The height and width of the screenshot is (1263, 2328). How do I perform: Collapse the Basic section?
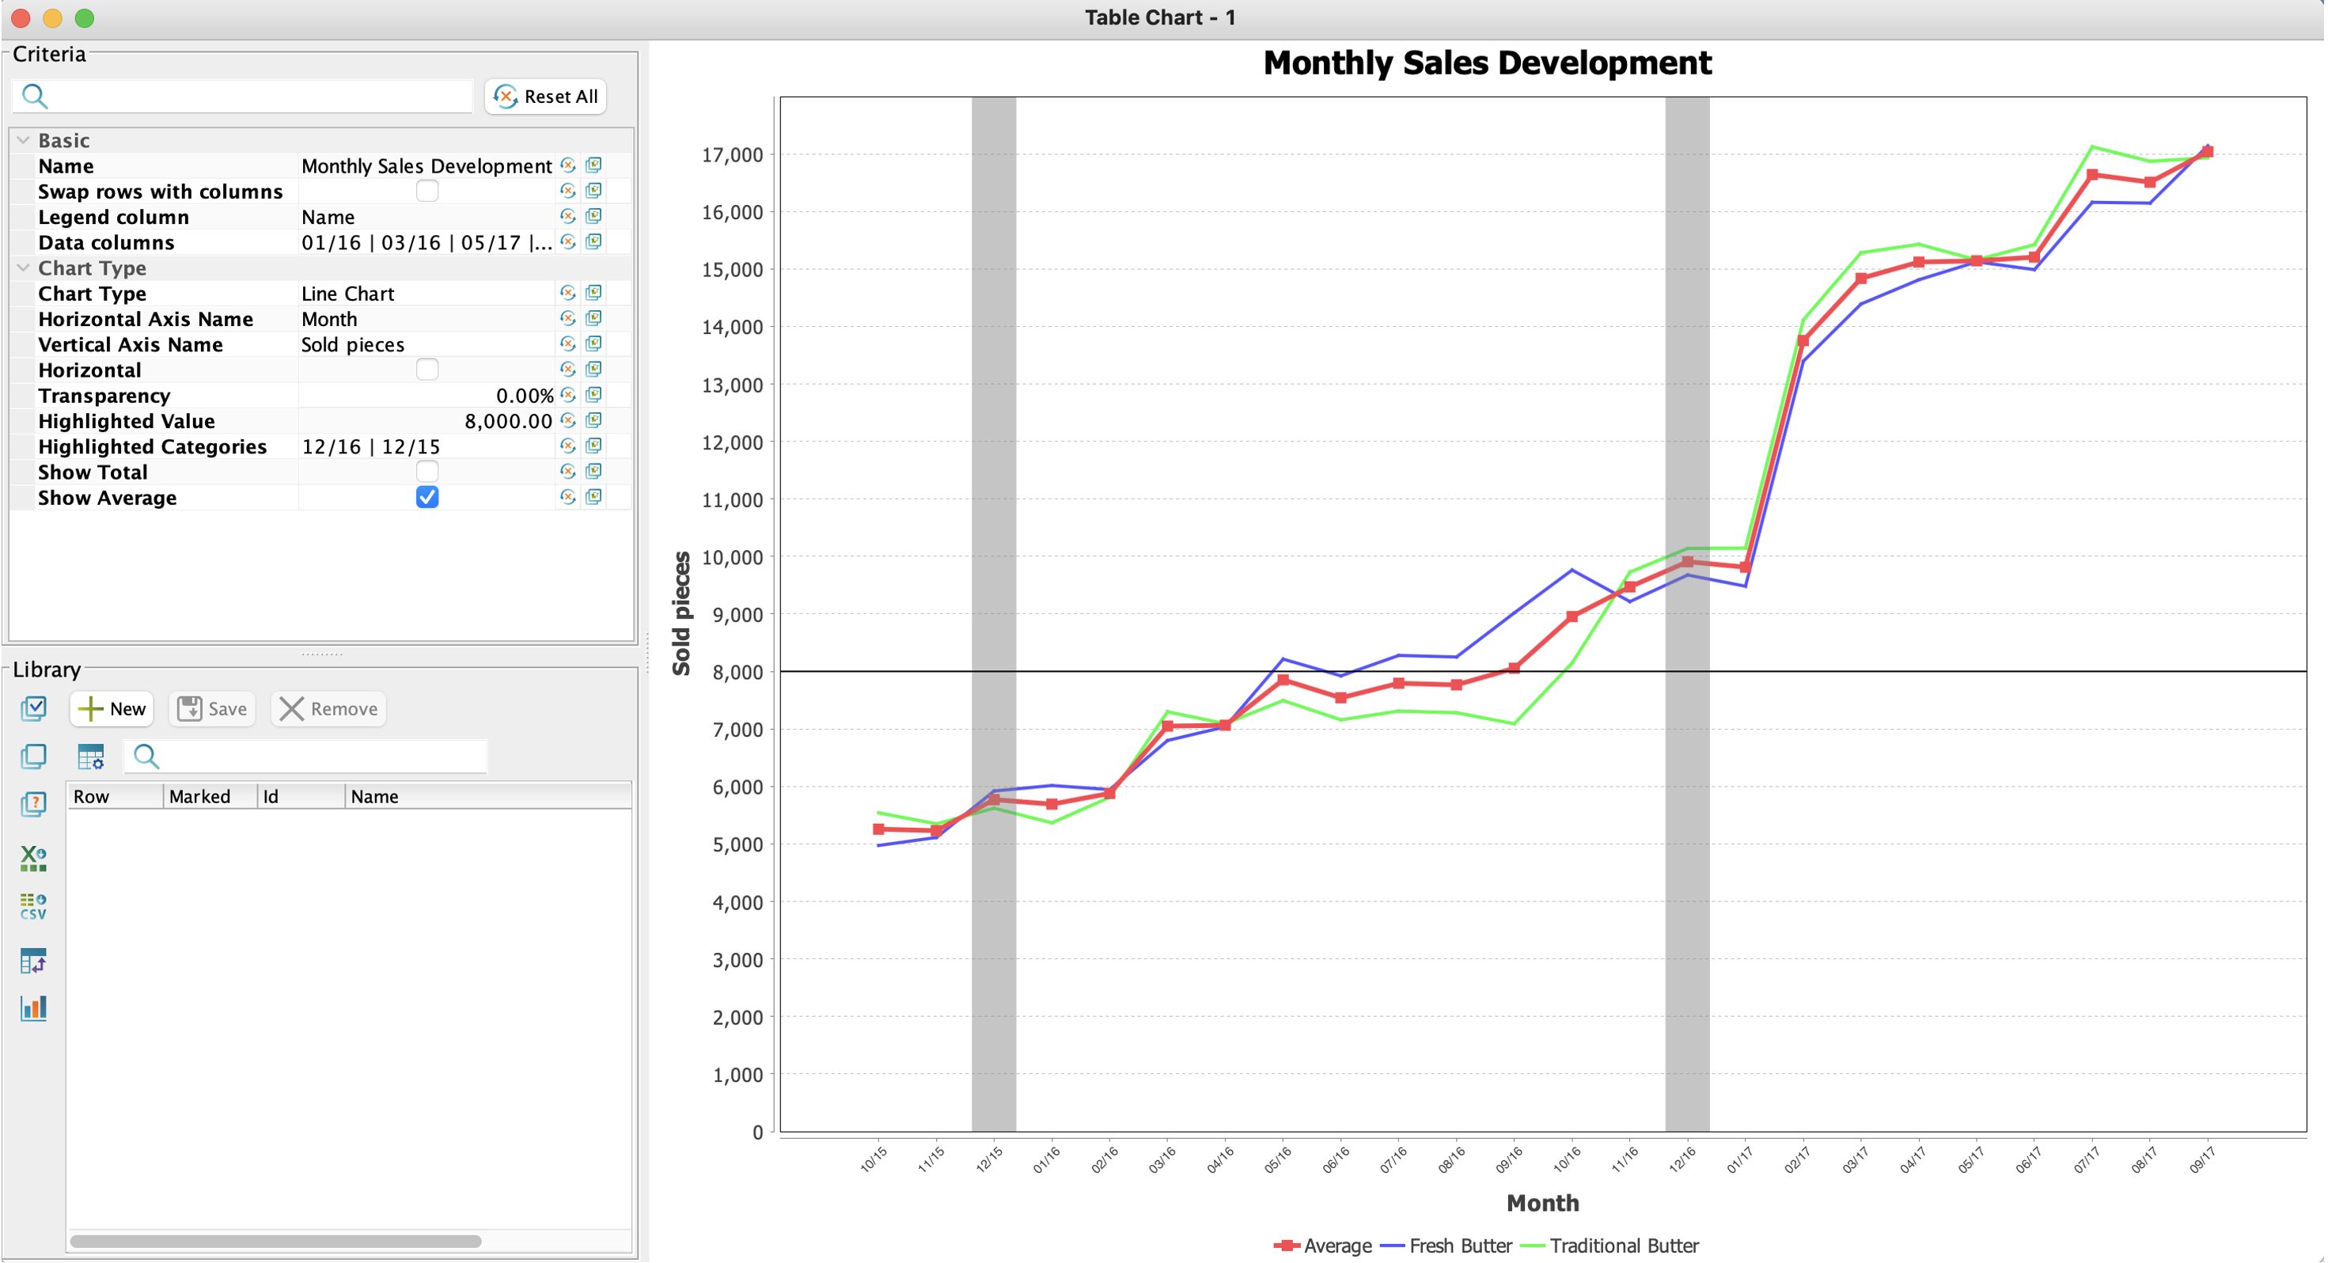[x=24, y=140]
